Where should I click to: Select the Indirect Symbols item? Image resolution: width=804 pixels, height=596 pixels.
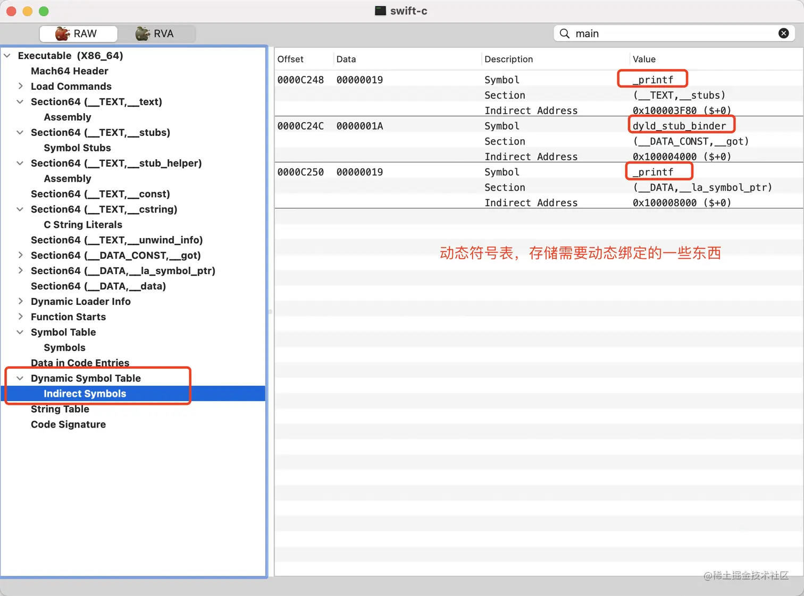click(85, 394)
